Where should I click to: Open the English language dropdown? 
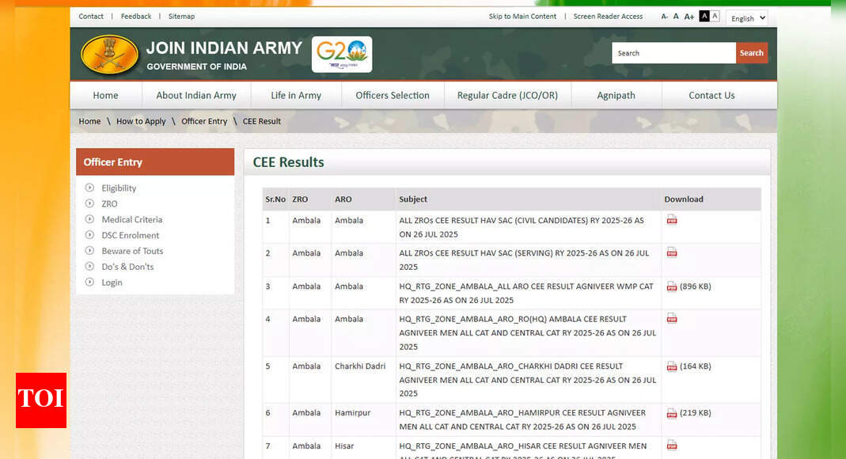(747, 17)
